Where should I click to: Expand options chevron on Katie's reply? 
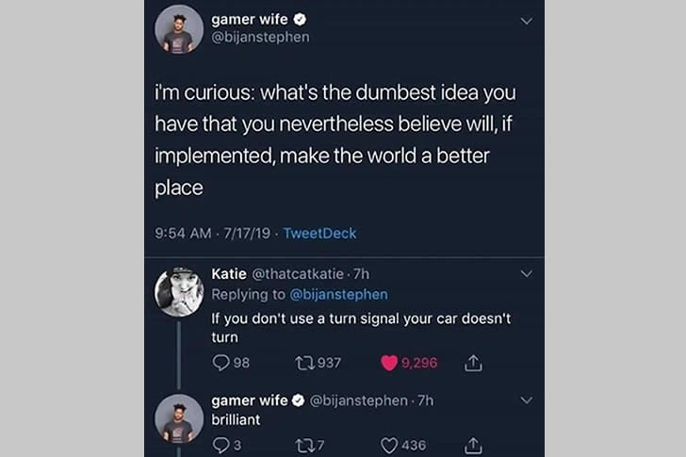coord(526,274)
